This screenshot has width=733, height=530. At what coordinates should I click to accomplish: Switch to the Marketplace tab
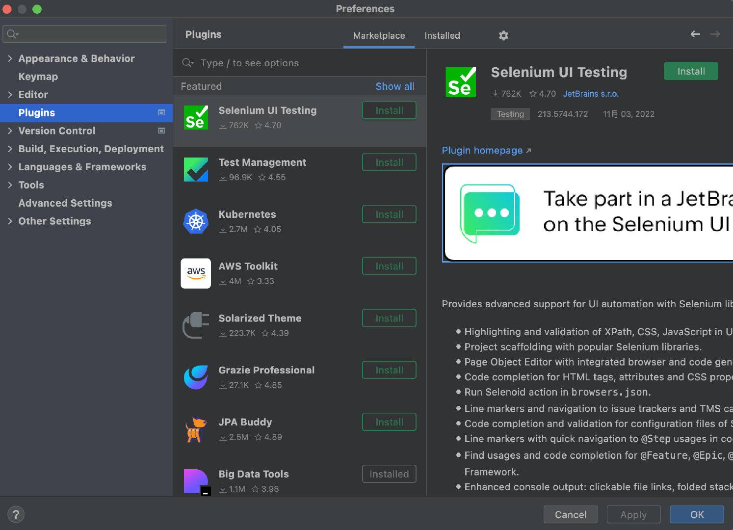point(379,35)
